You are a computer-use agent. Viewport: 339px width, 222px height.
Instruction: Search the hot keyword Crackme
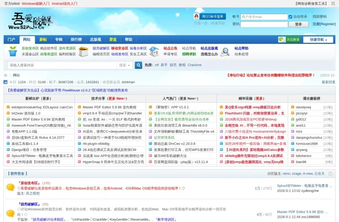pos(195,65)
